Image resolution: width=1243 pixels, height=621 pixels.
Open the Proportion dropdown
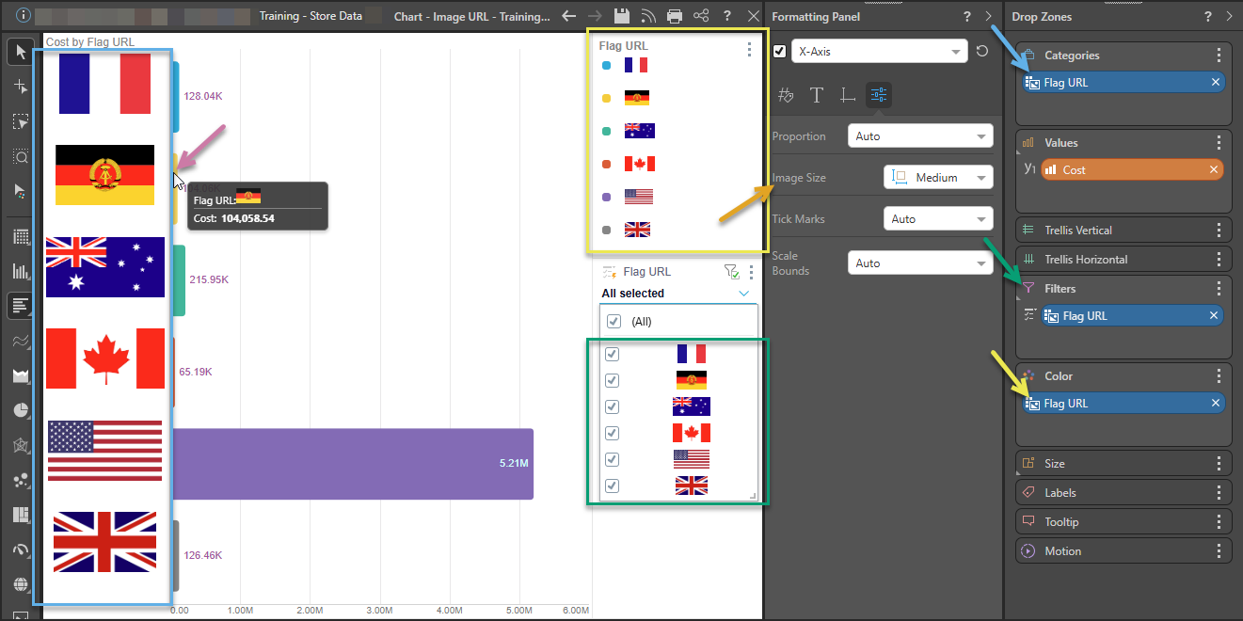(x=919, y=136)
